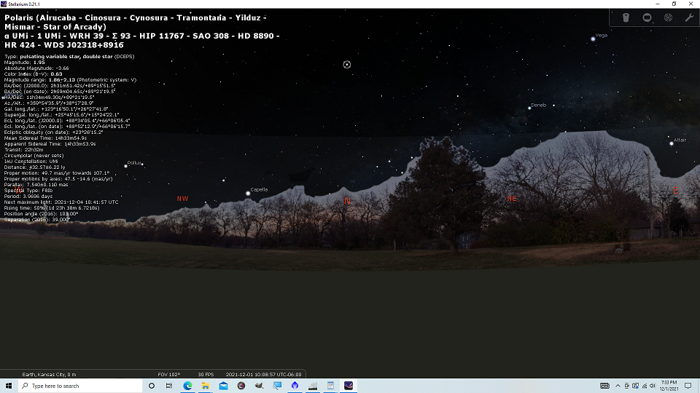This screenshot has width=700, height=393.
Task: Open Cortana from the taskbar
Action: tap(152, 386)
